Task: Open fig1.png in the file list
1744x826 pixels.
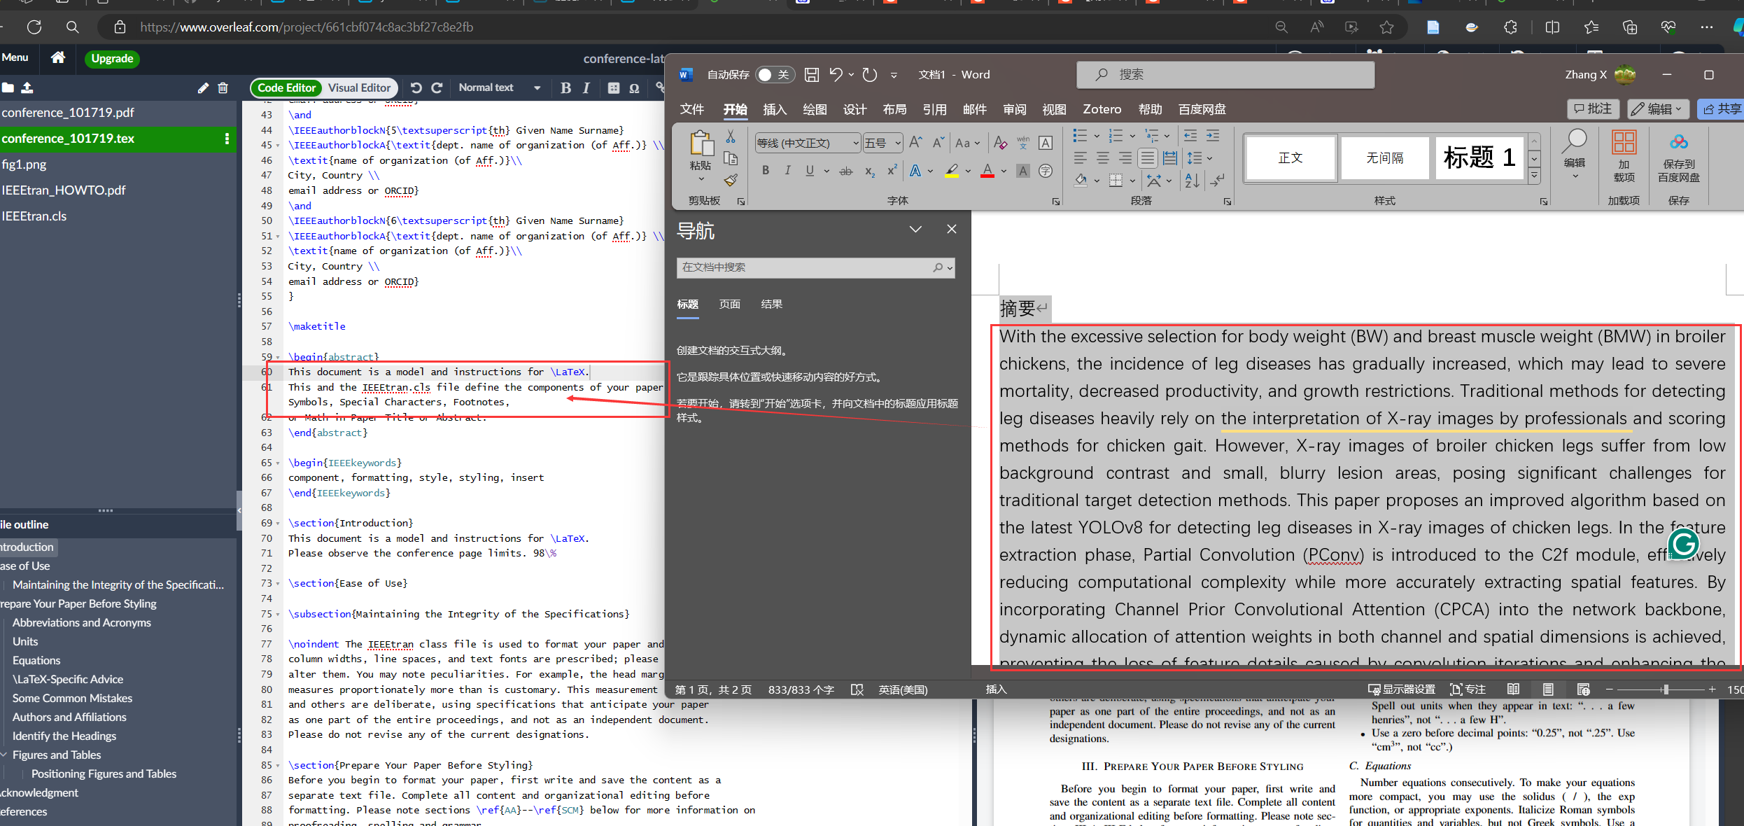Action: coord(24,164)
